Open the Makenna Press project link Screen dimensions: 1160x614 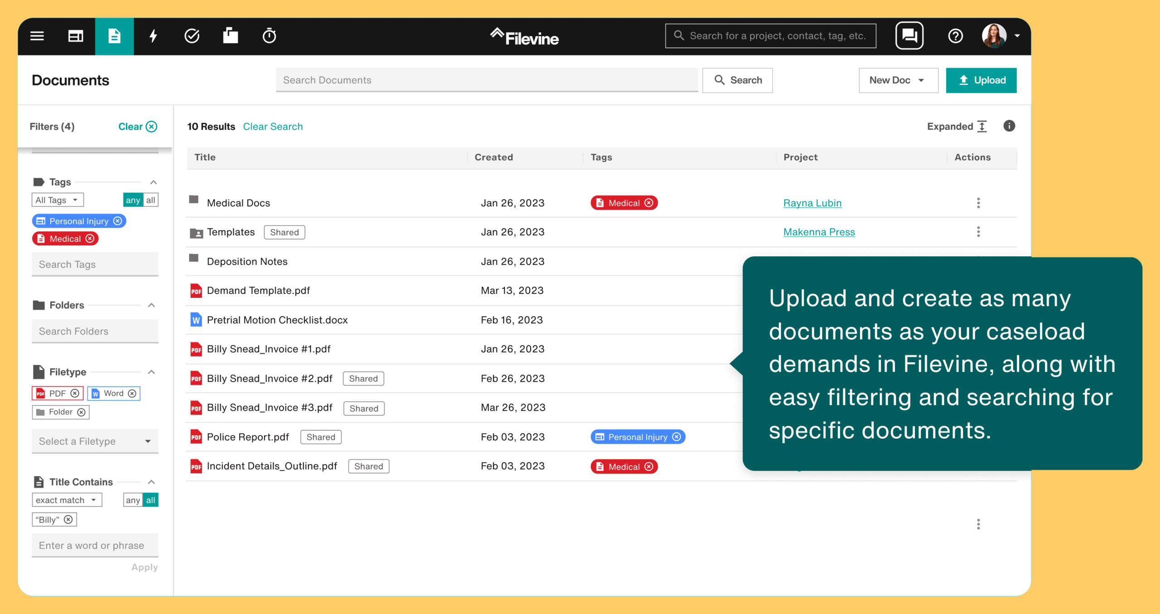(x=819, y=232)
